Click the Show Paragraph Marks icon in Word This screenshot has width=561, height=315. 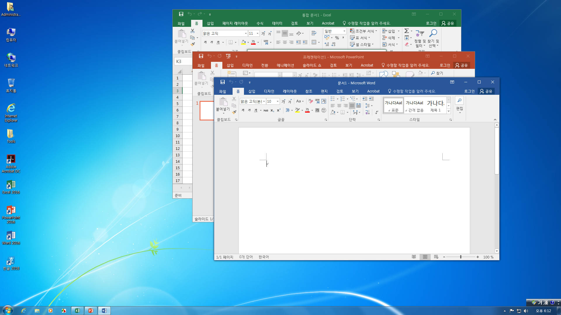377,112
